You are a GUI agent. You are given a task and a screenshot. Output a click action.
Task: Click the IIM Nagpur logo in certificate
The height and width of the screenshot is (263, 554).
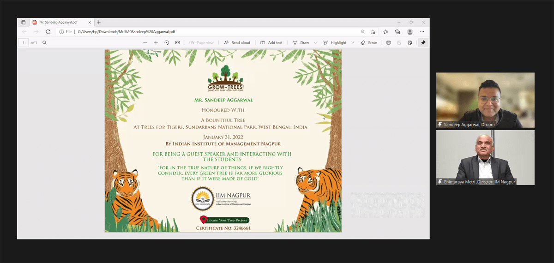(x=222, y=198)
